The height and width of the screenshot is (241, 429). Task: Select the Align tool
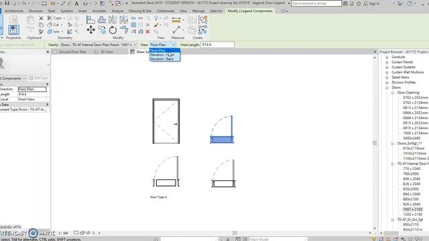click(90, 19)
